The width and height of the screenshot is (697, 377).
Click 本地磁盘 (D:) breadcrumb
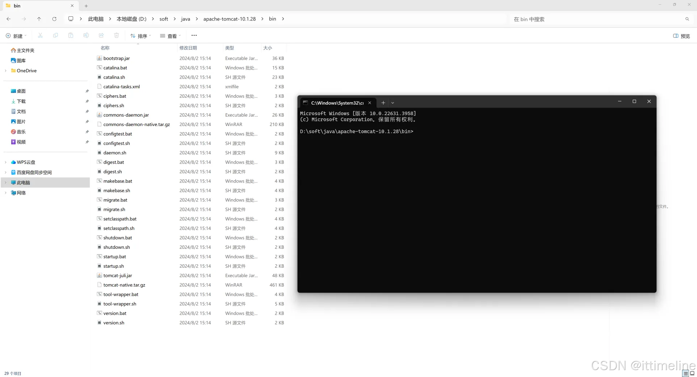(131, 19)
